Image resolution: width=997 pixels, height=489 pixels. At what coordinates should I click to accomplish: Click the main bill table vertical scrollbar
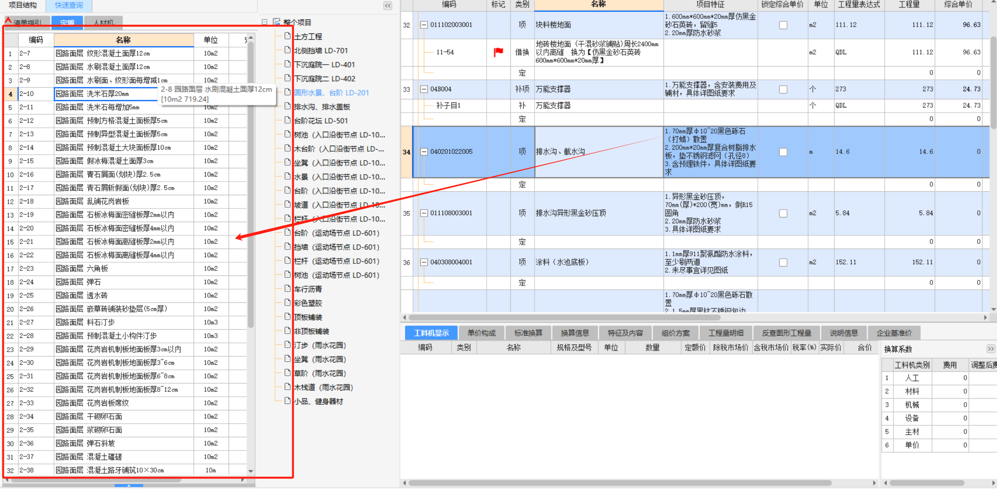[993, 82]
